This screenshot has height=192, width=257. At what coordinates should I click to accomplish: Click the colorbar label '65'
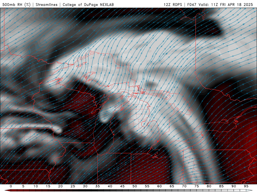(172, 186)
